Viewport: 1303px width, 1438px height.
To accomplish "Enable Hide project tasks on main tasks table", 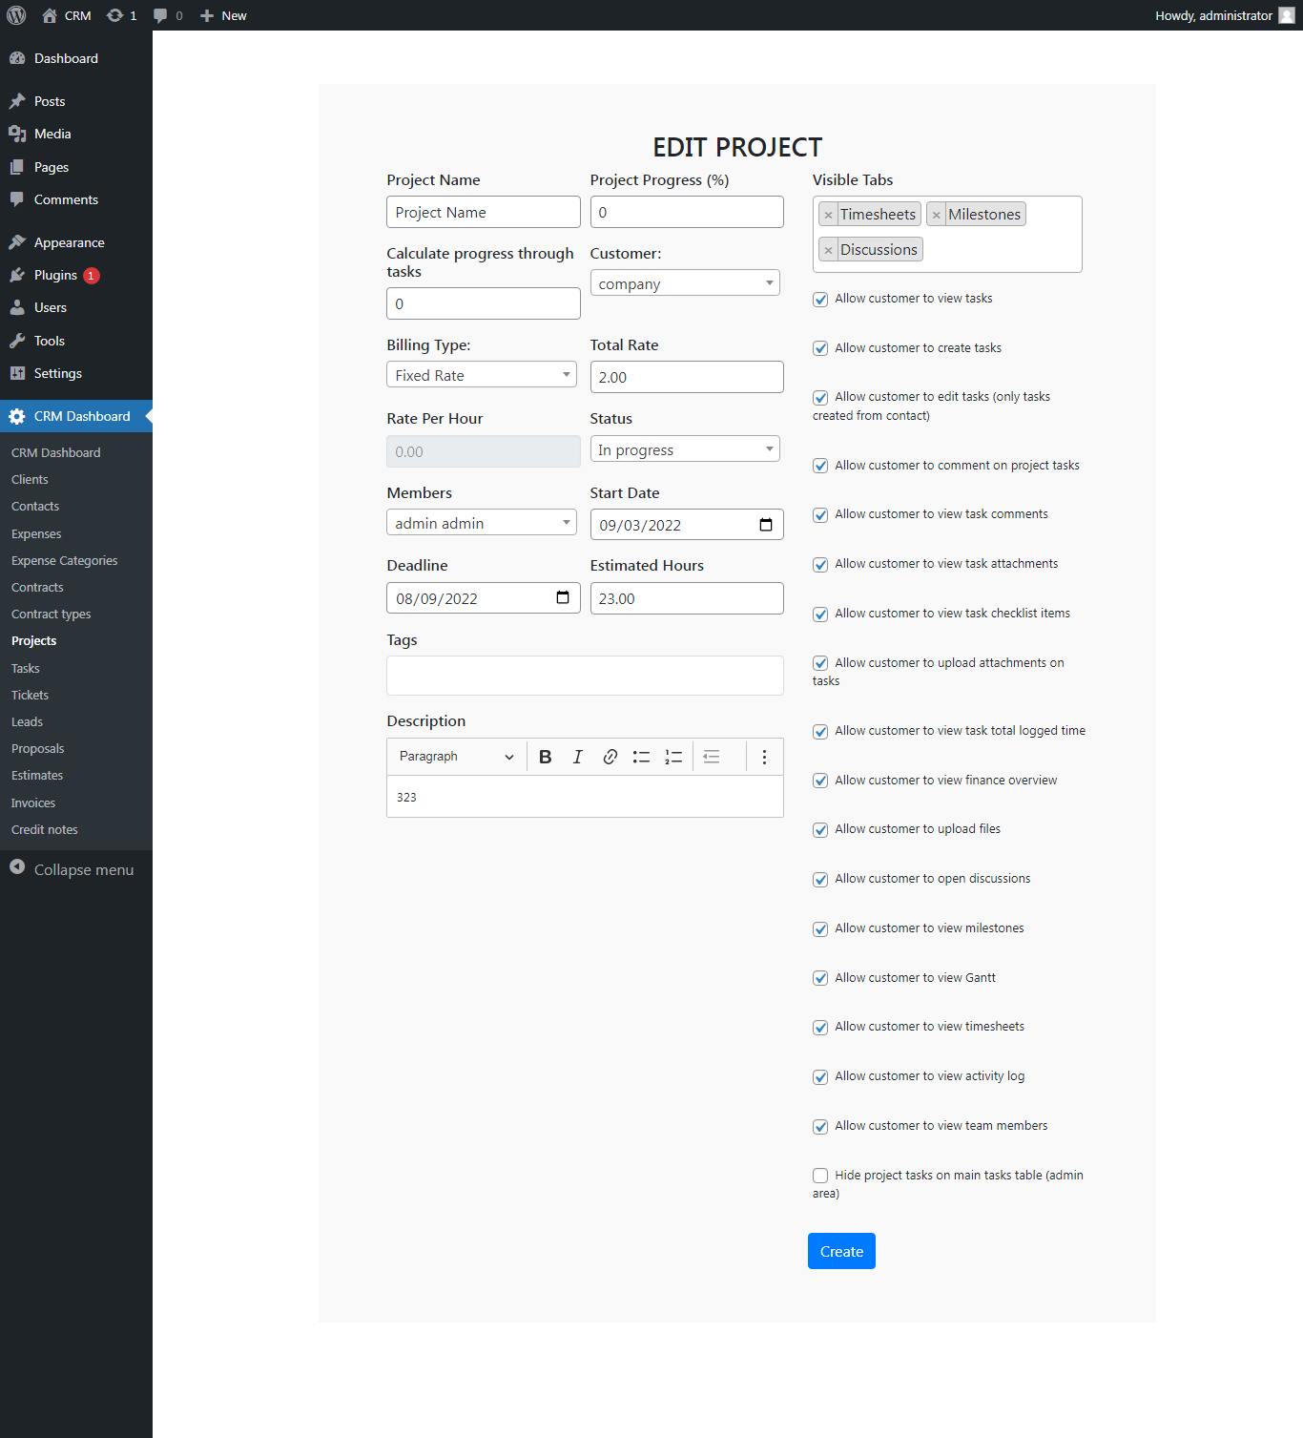I will 820,1176.
